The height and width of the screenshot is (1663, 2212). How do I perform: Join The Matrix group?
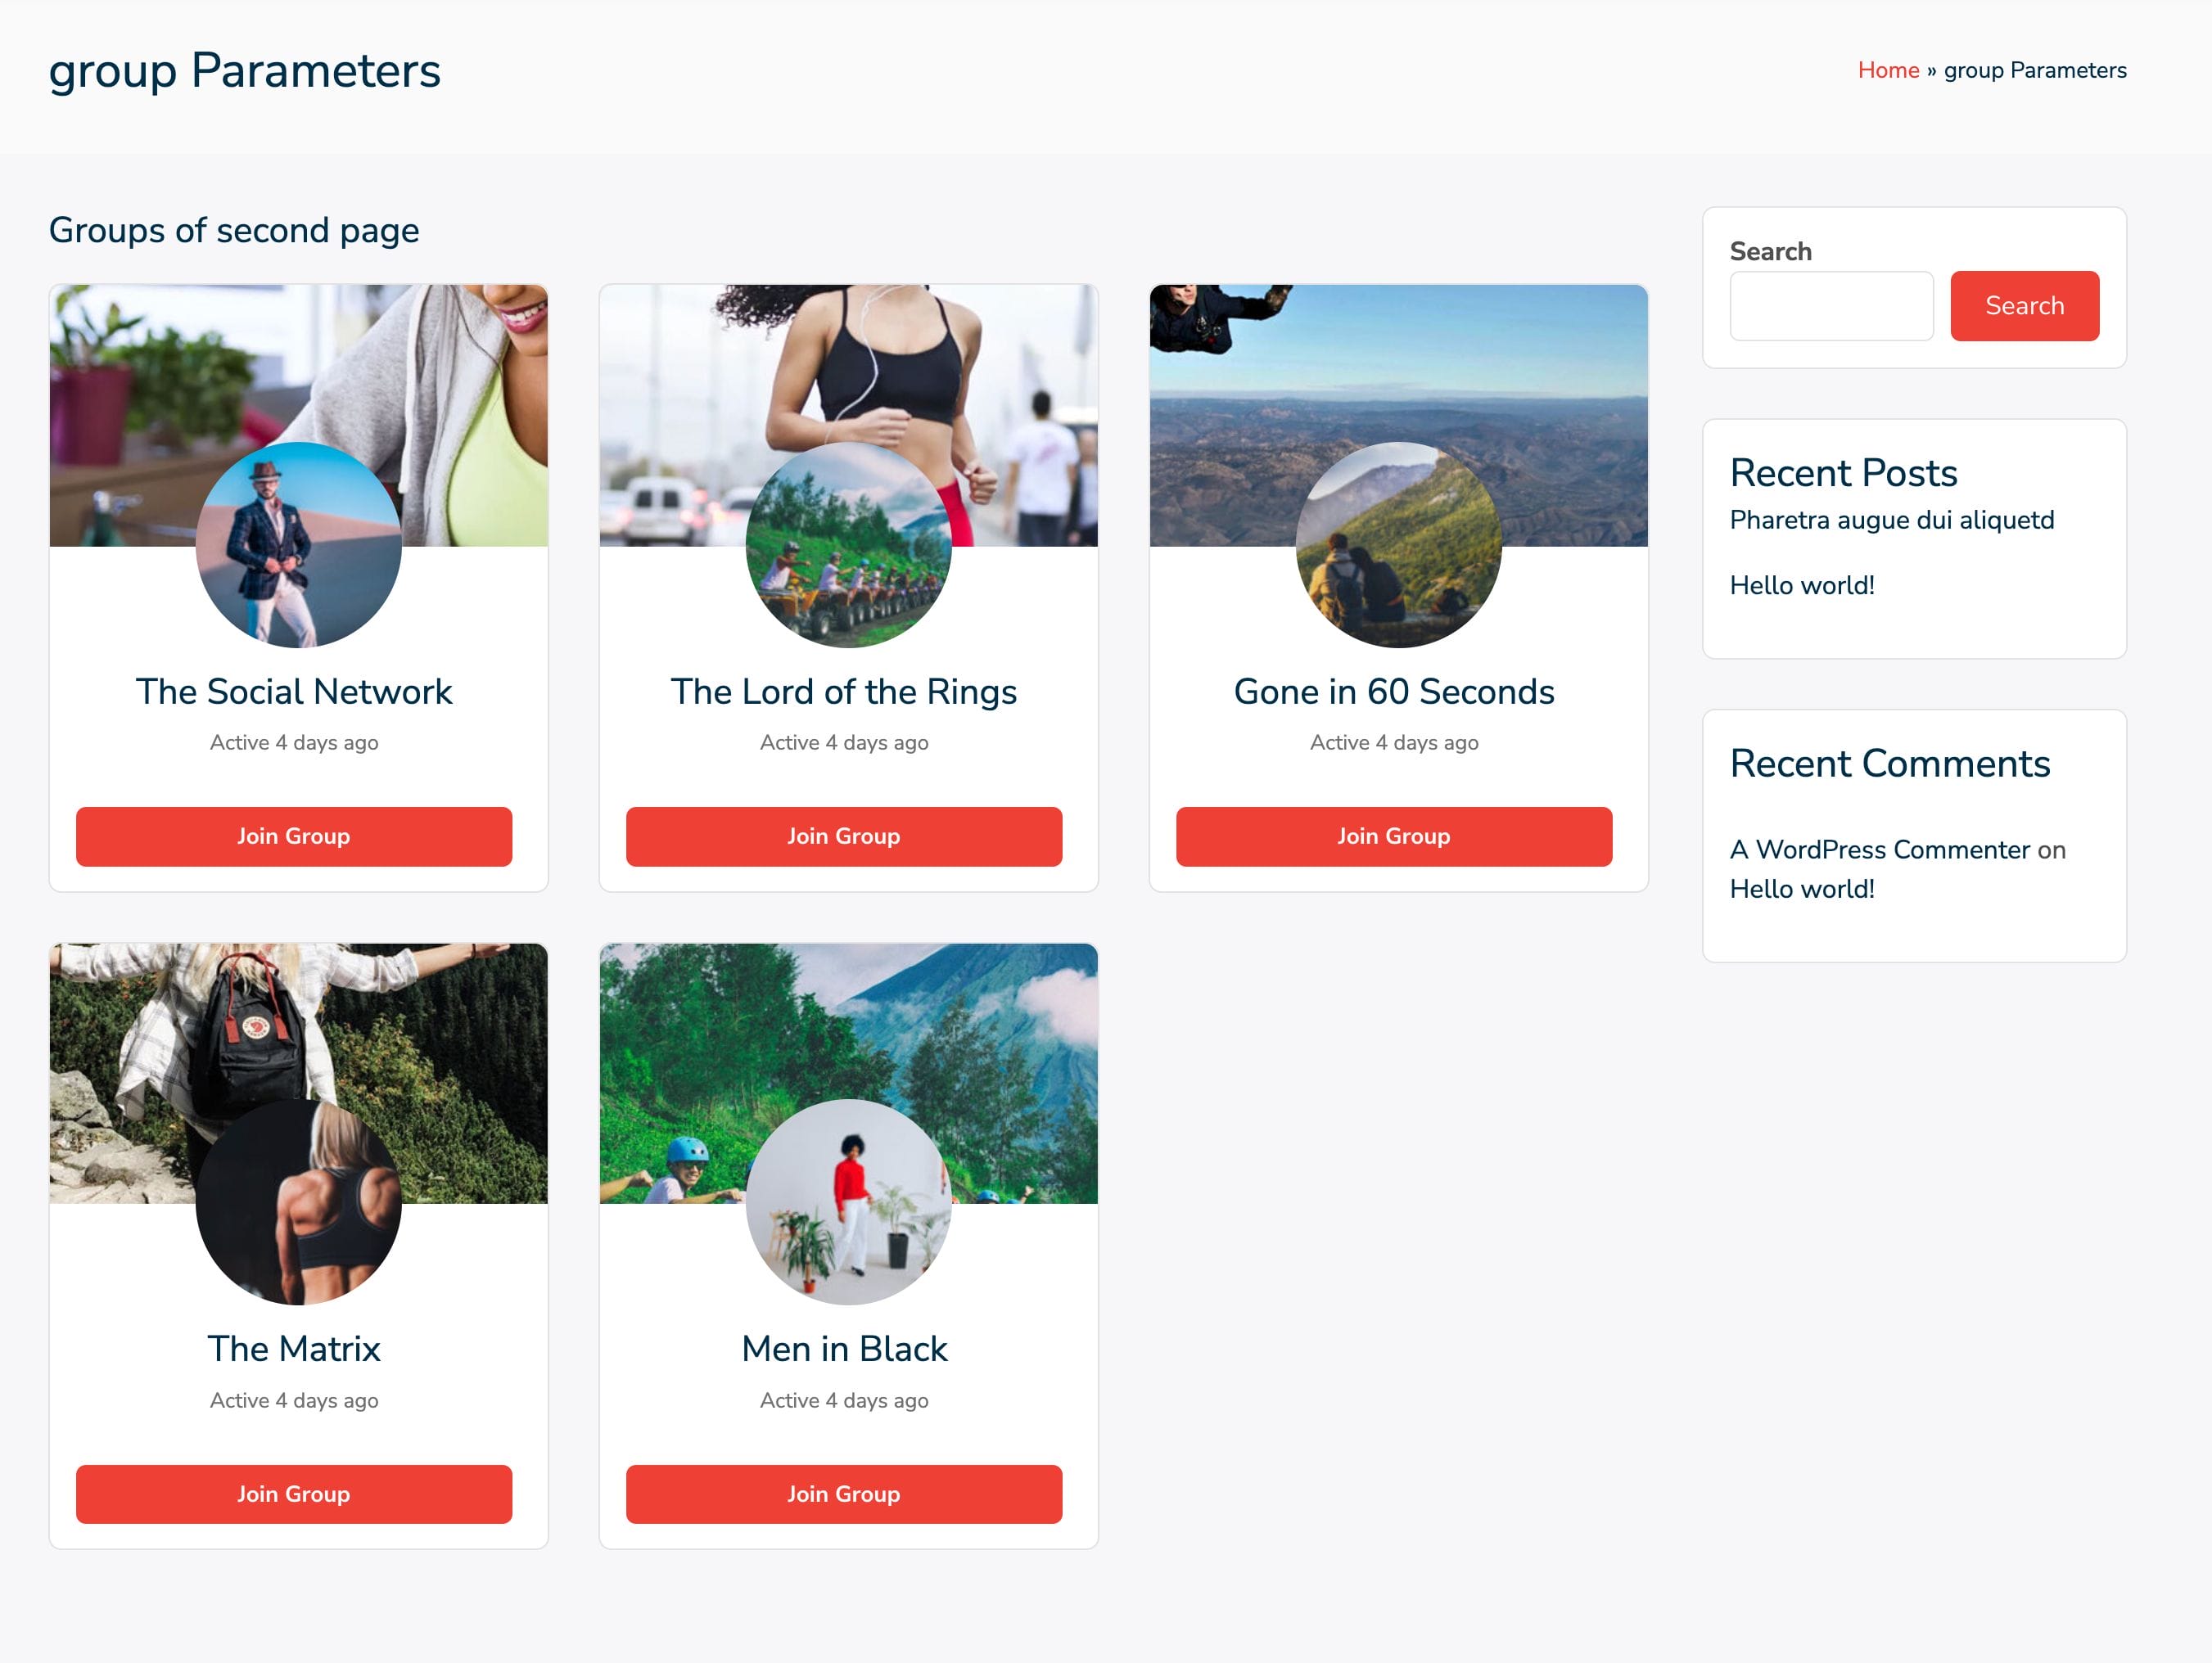pos(294,1494)
